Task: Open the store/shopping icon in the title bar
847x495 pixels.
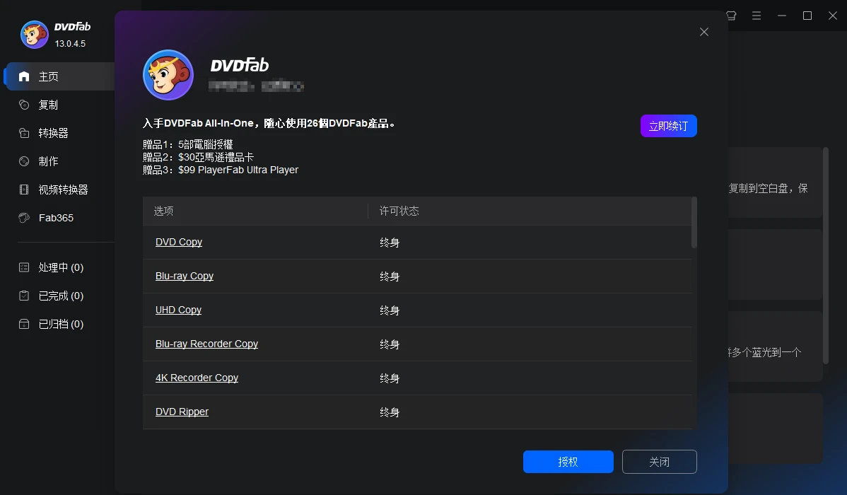Action: coord(731,15)
